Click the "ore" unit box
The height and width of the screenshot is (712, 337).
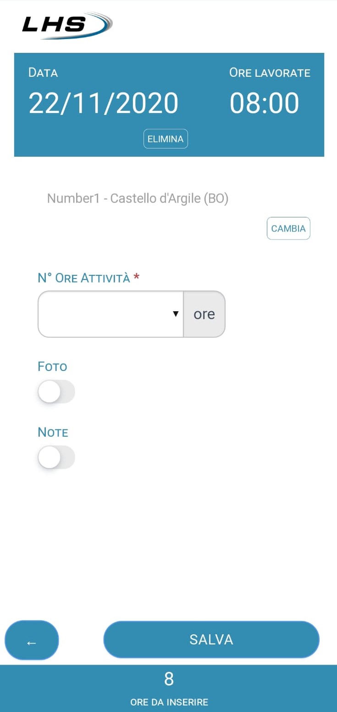pos(204,314)
